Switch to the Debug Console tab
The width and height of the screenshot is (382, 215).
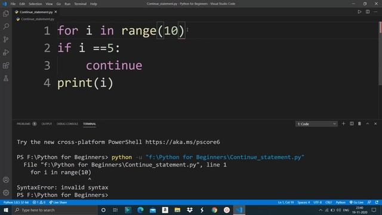[67, 124]
